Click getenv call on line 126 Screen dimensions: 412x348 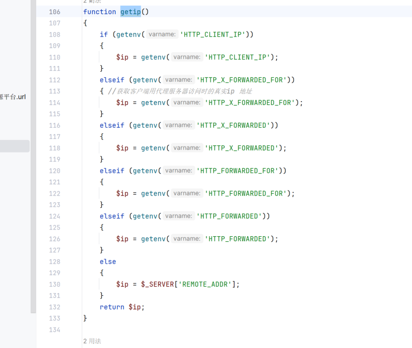click(x=153, y=239)
